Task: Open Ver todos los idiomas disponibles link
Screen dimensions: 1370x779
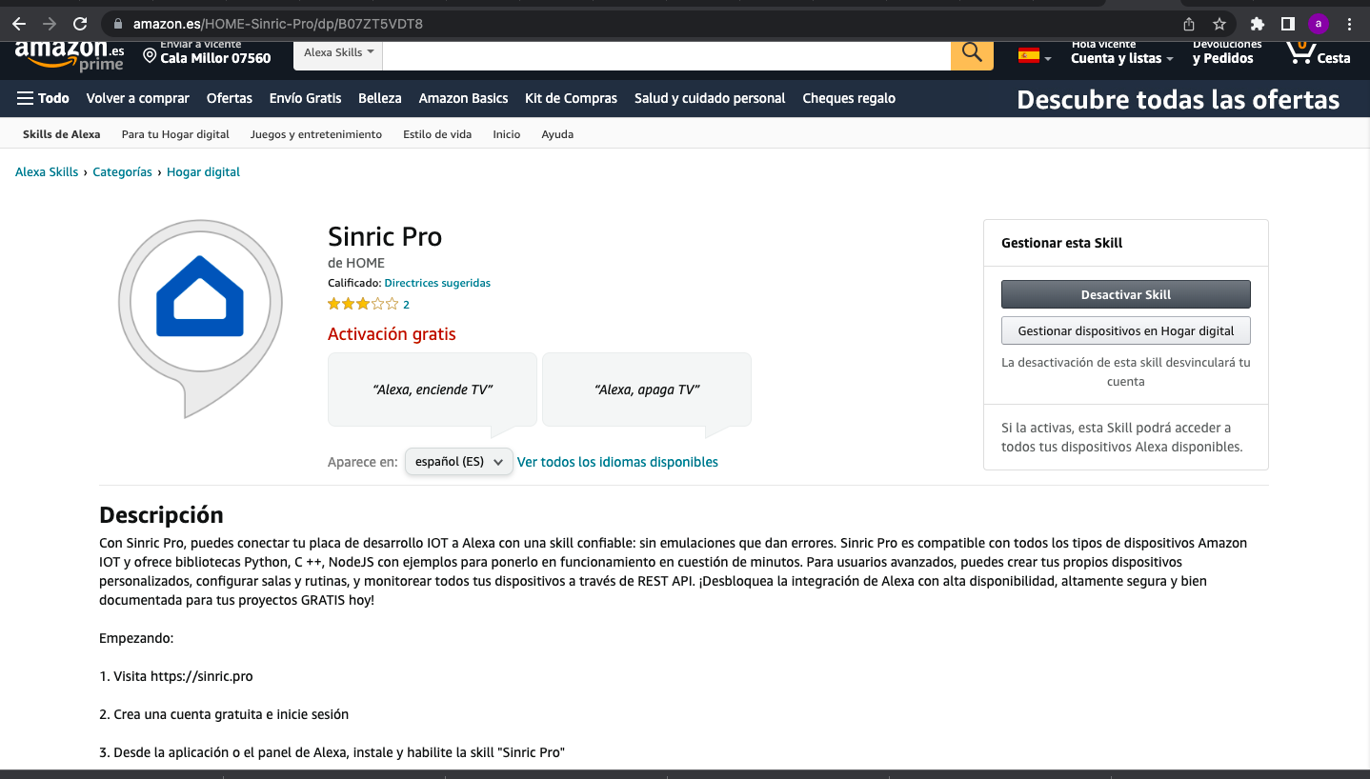Action: 617,462
